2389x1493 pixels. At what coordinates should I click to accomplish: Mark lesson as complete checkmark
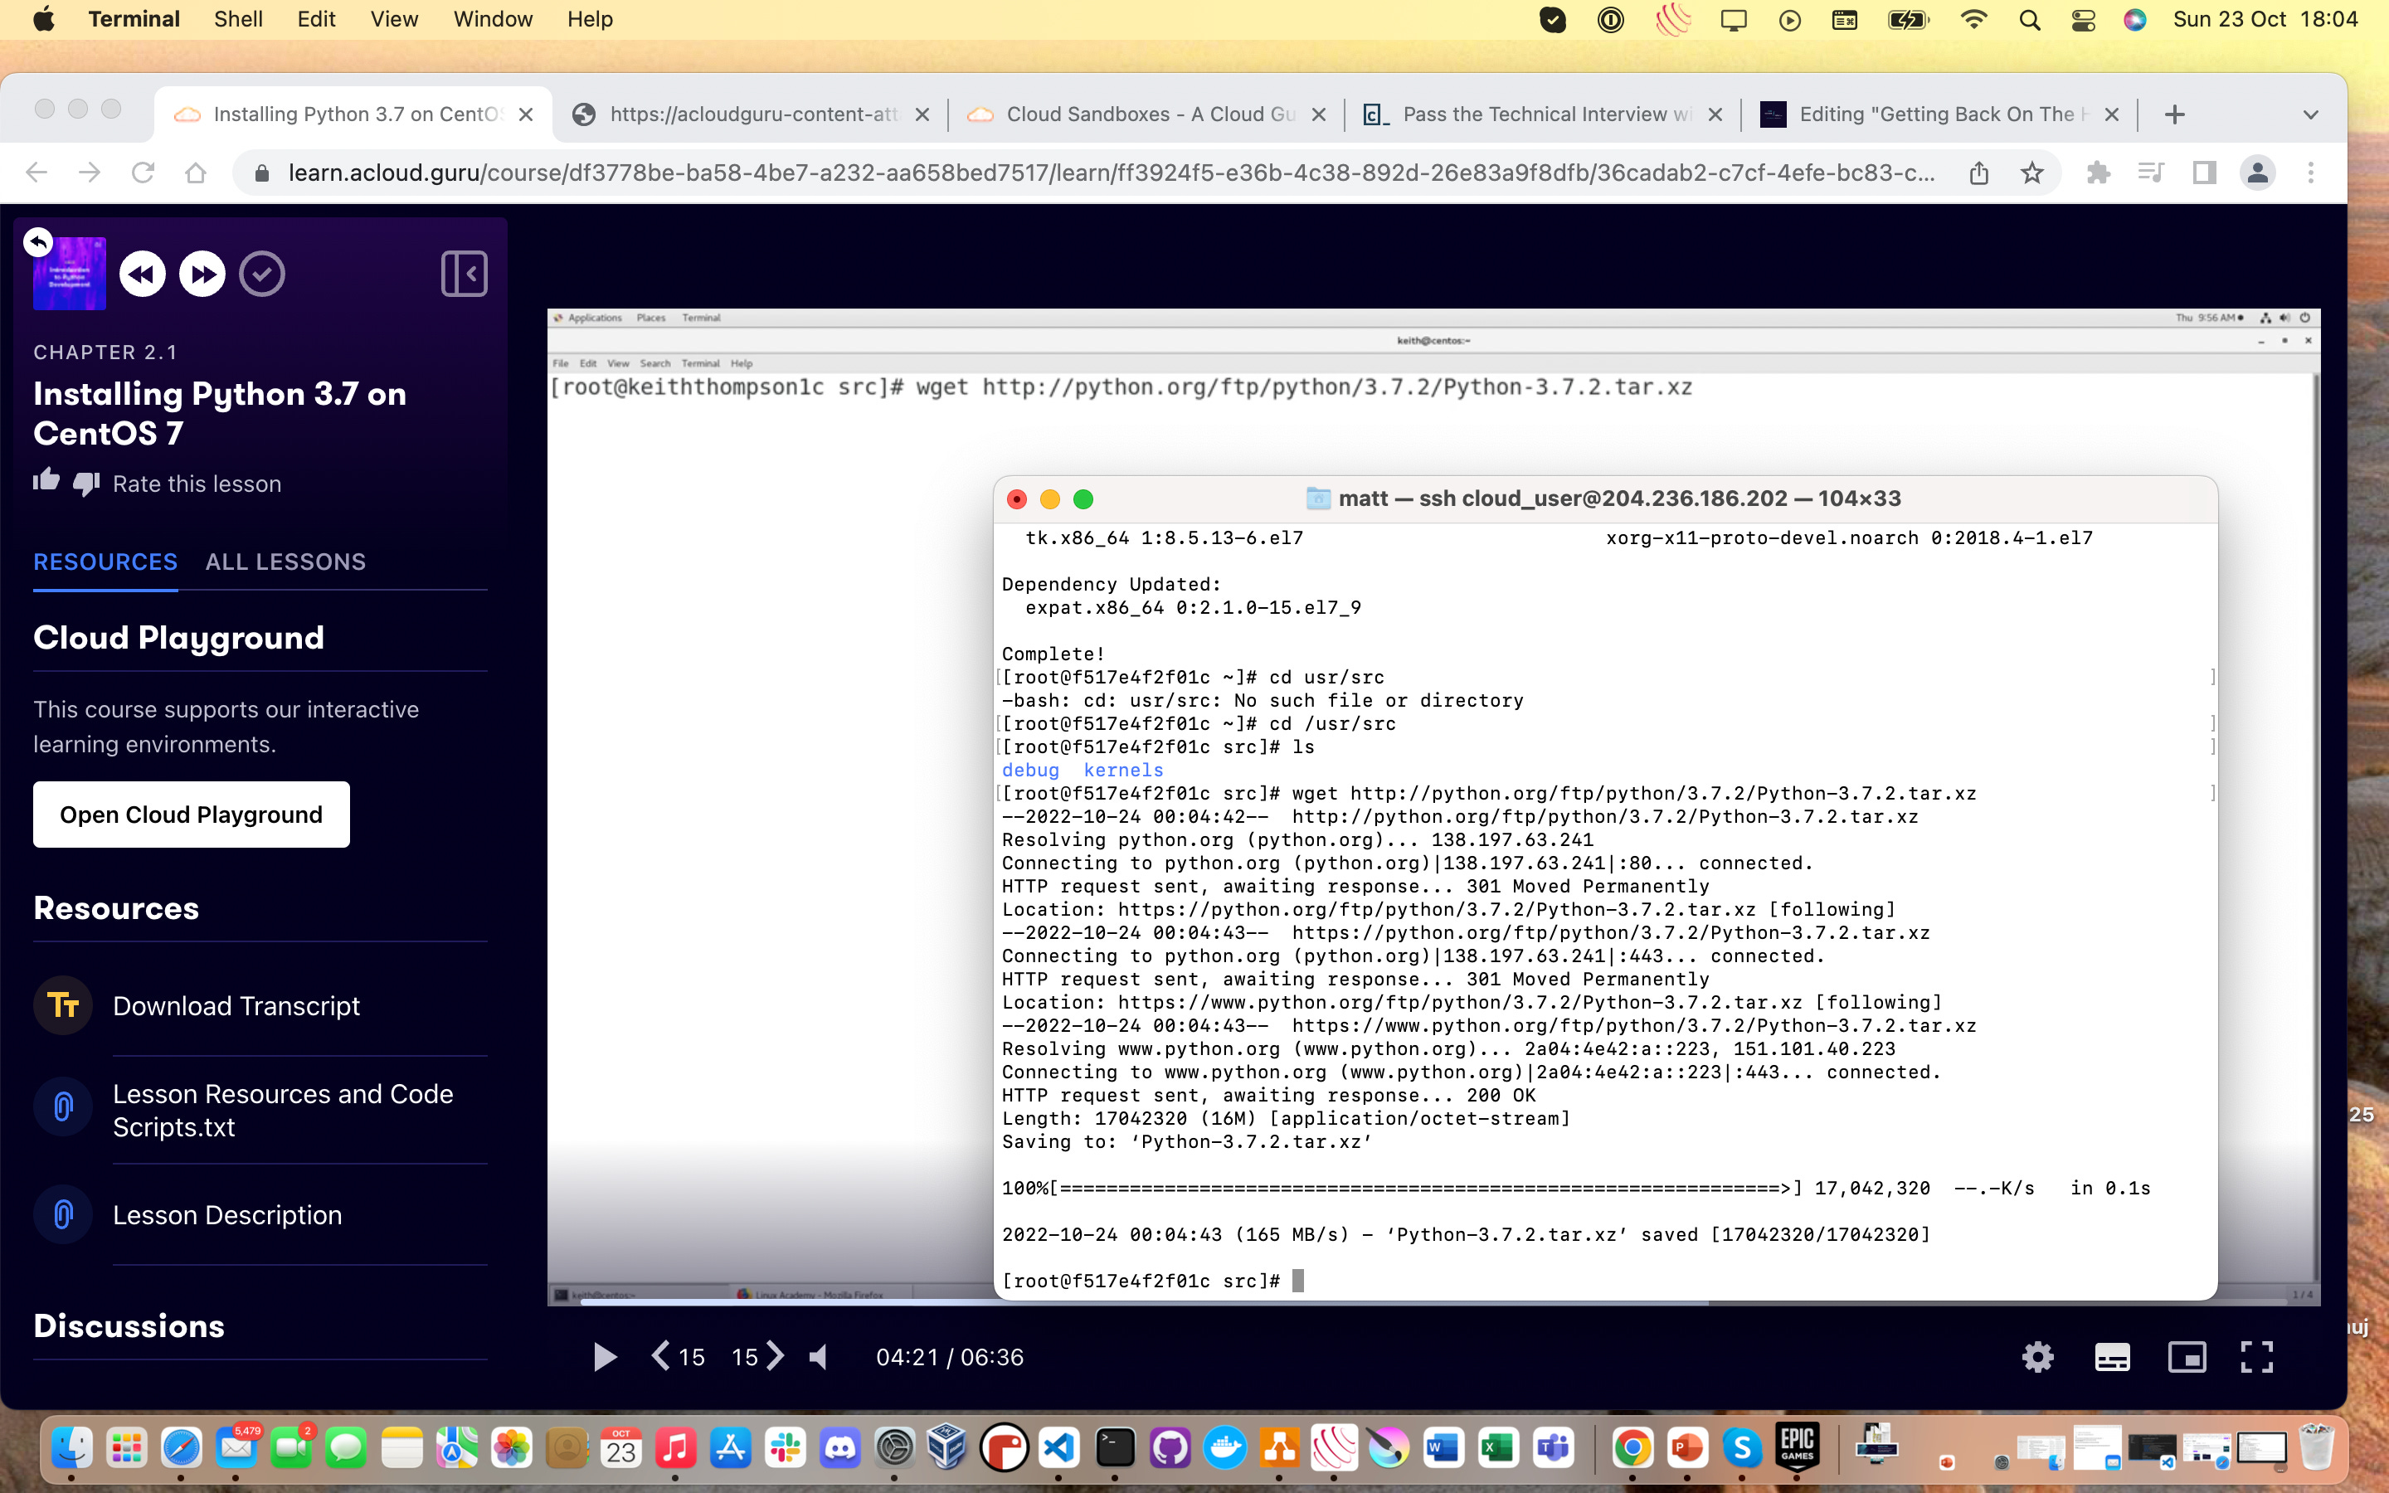point(261,274)
